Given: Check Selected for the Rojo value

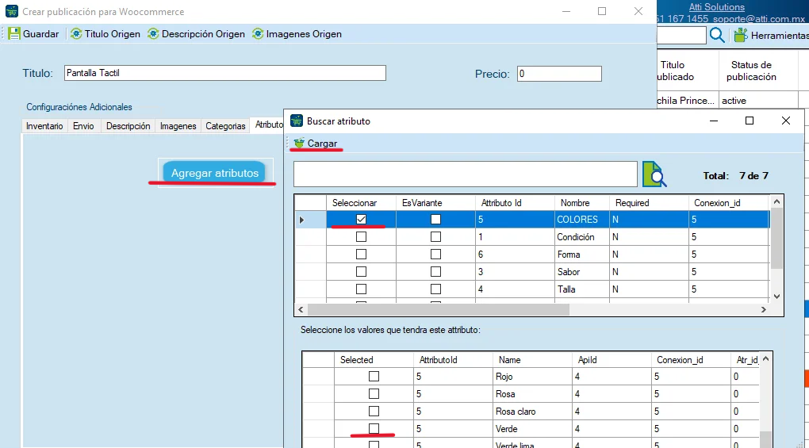Looking at the screenshot, I should point(374,377).
